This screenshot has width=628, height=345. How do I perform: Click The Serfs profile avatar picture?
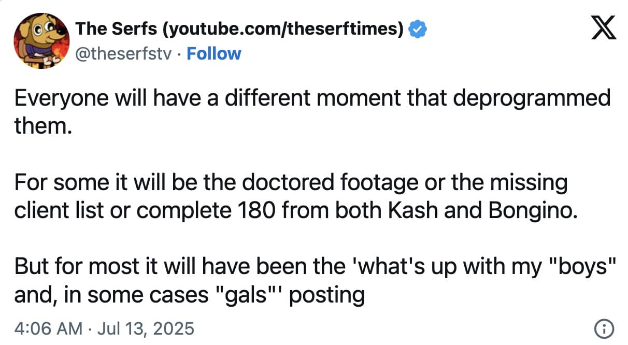(41, 40)
